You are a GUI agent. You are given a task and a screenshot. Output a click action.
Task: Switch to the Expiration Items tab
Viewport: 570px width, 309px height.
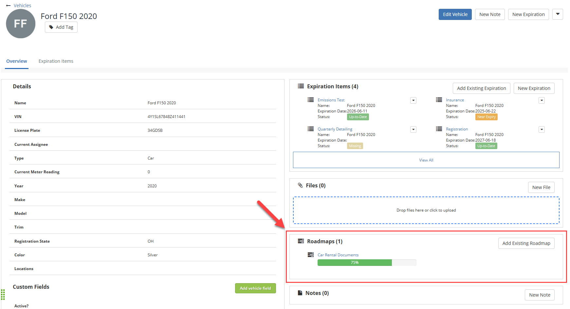point(56,61)
